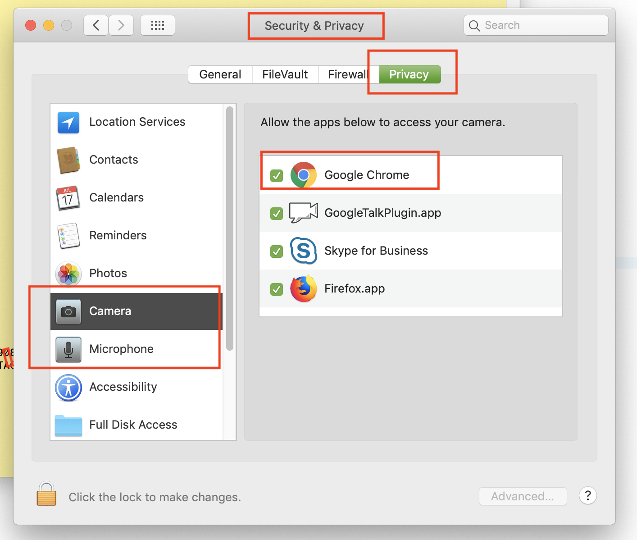Click the Reminders list icon
637x540 pixels.
[x=68, y=236]
